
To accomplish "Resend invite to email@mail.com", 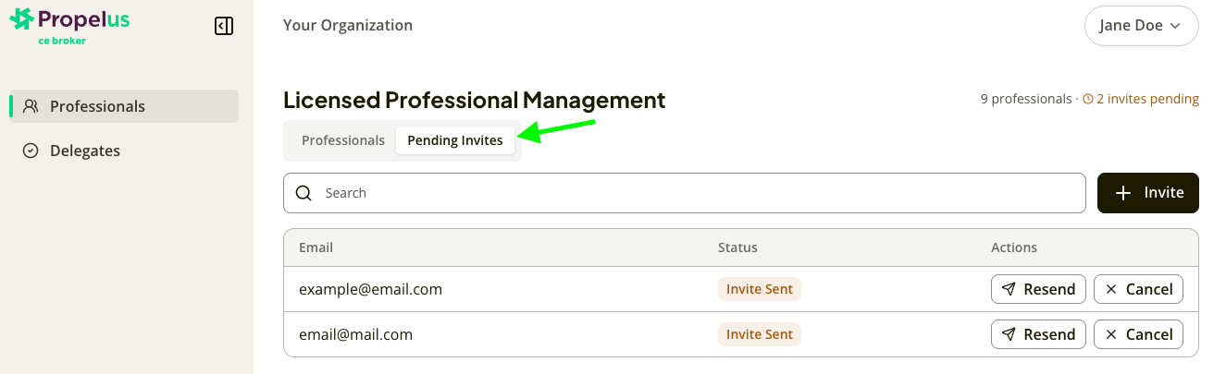I will tap(1038, 334).
